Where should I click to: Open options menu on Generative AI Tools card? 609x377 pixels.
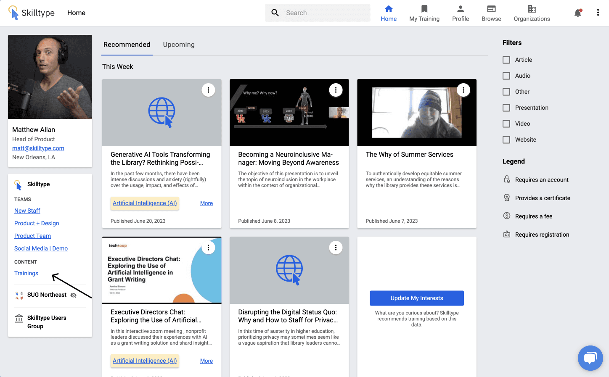(x=208, y=90)
